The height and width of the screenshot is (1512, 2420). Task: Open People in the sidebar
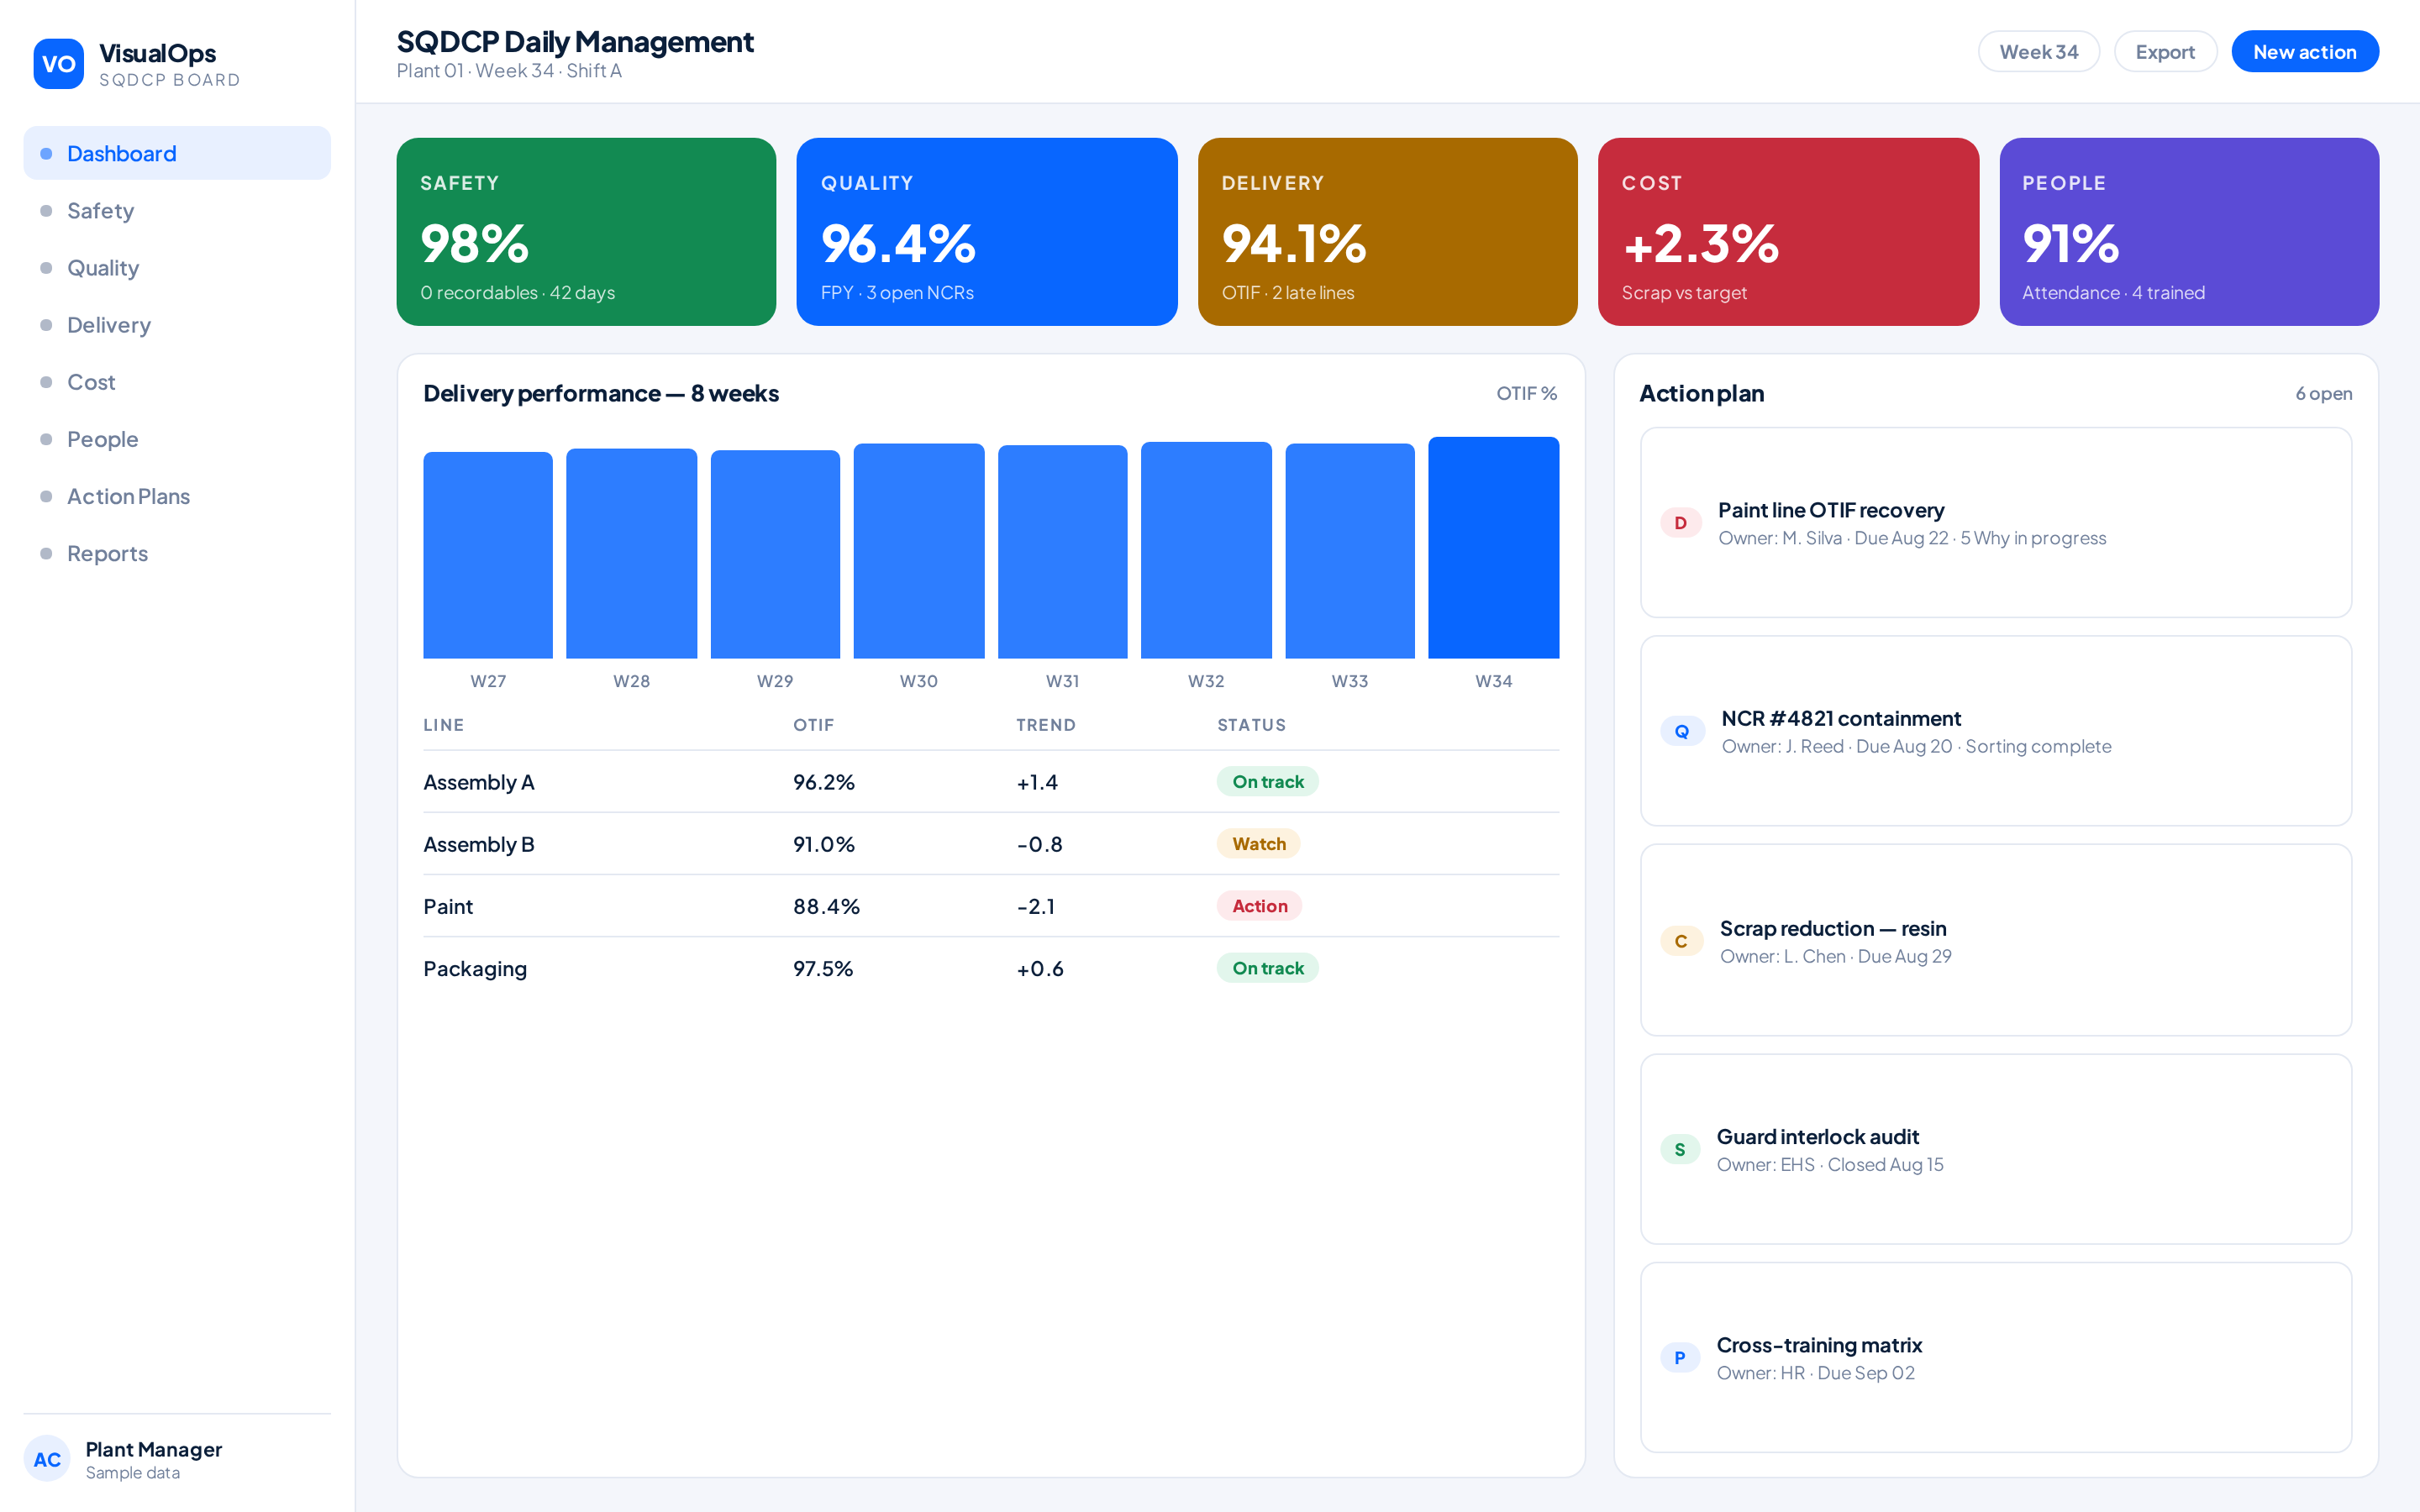[x=177, y=438]
